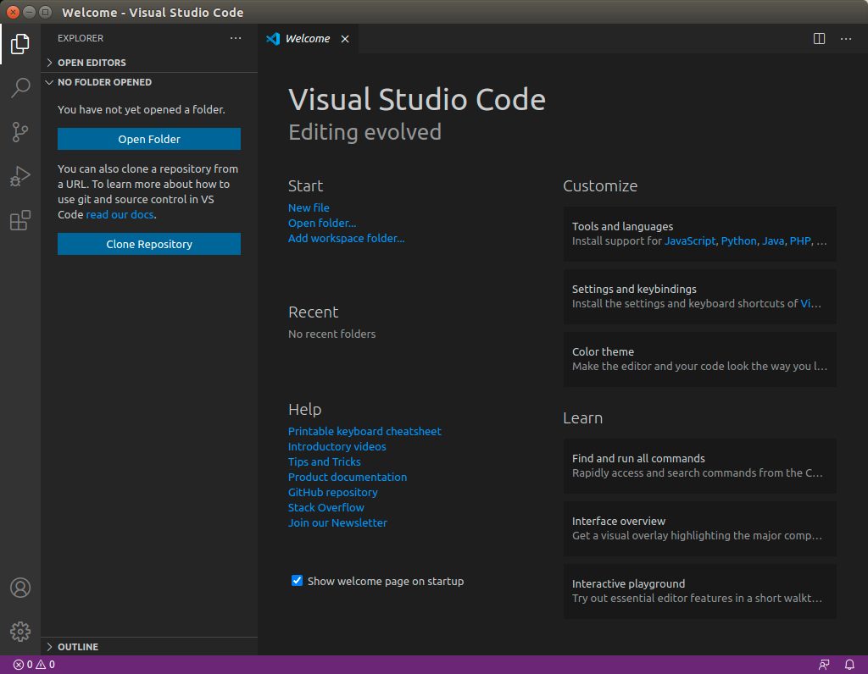The image size is (868, 674).
Task: Toggle Show welcome page on startup
Action: 298,581
